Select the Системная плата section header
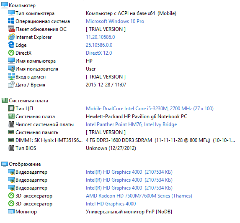This screenshot has height=223, width=240. [x=28, y=101]
